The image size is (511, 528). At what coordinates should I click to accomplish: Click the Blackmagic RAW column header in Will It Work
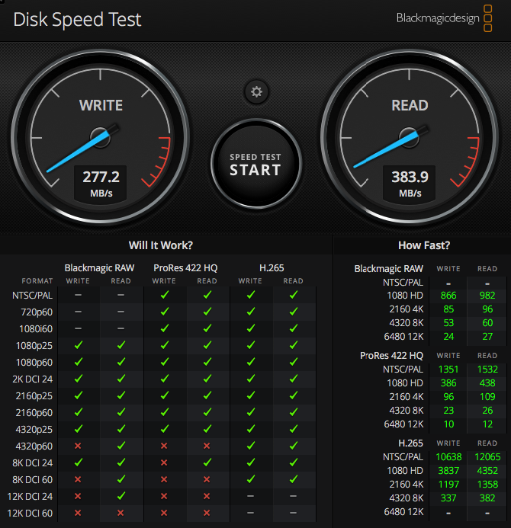(99, 268)
